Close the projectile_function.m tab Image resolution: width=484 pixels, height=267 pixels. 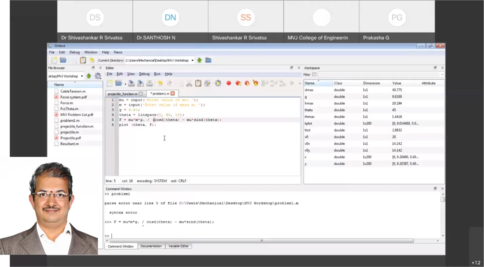point(141,94)
